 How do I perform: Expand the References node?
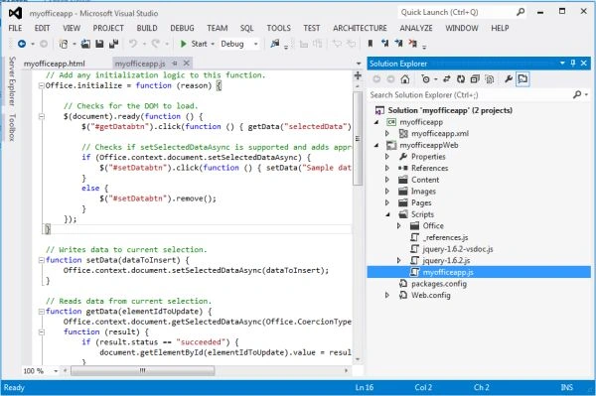tap(387, 168)
